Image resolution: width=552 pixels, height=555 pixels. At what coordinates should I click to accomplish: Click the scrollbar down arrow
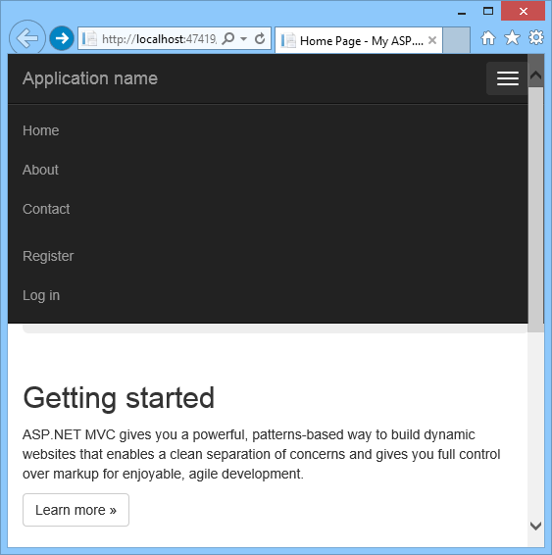pyautogui.click(x=535, y=526)
